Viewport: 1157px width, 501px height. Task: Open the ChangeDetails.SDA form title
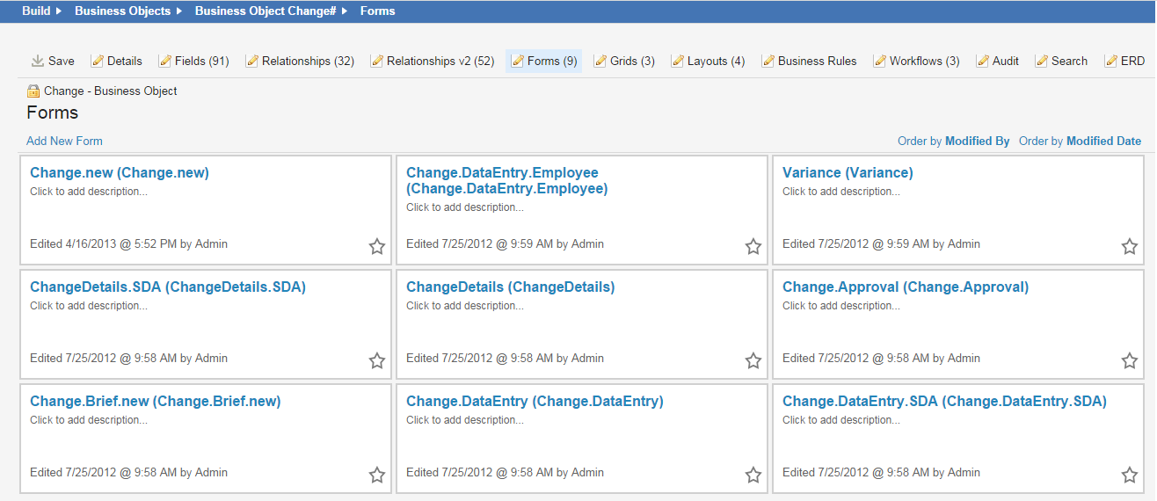[x=168, y=287]
